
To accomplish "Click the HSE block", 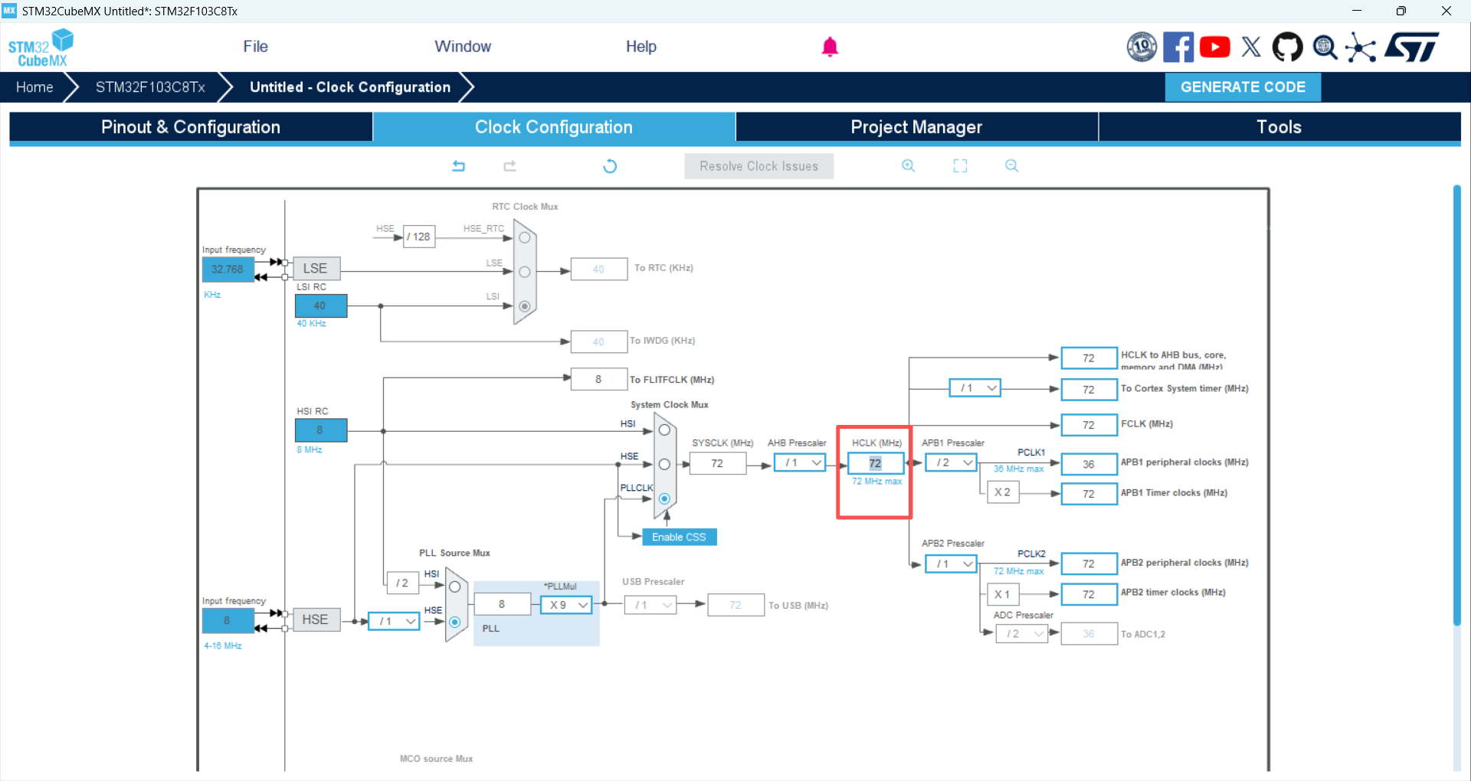I will pyautogui.click(x=316, y=620).
